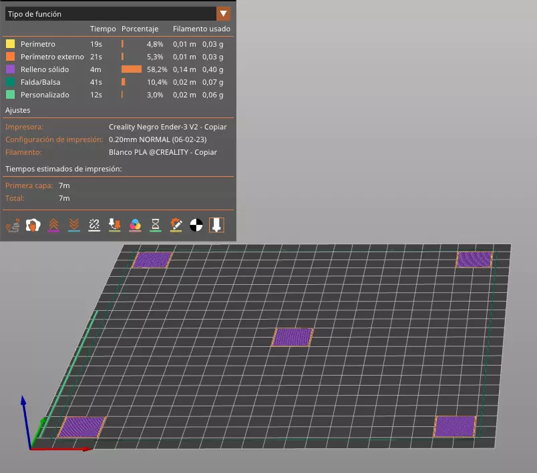Open the Tipo de función dropdown arrow
Screen dimensions: 537x473
223,14
